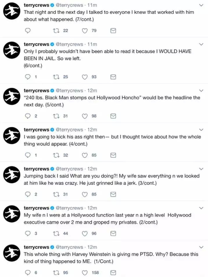Send 7/cont. tweet via direct message

coord(114,31)
